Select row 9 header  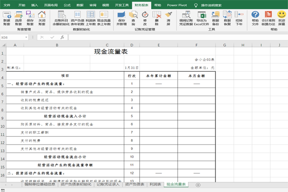tap(3, 117)
